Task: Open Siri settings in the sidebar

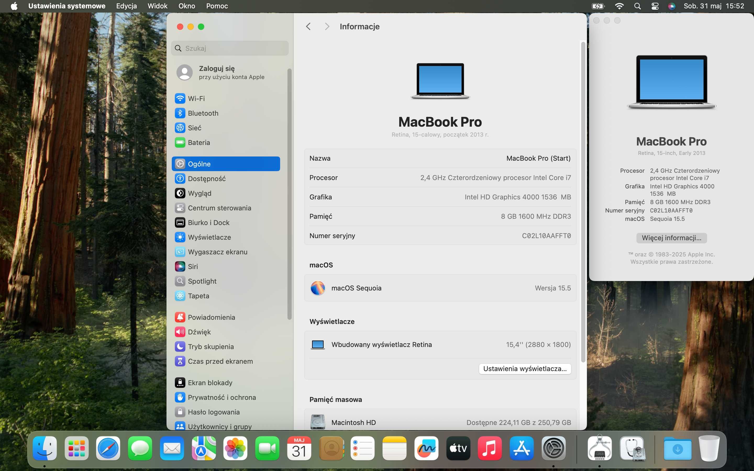Action: [x=226, y=266]
